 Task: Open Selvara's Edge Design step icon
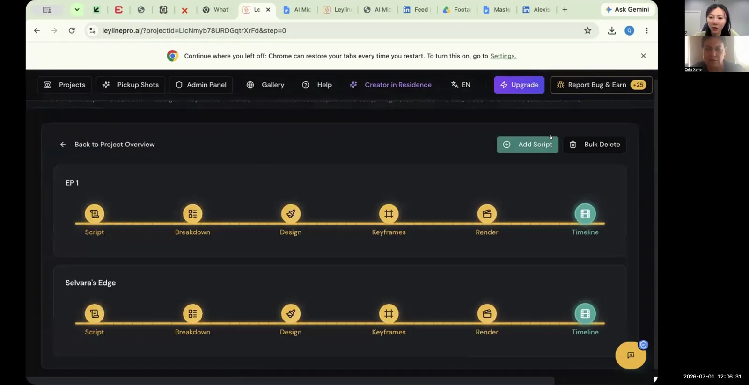click(291, 313)
